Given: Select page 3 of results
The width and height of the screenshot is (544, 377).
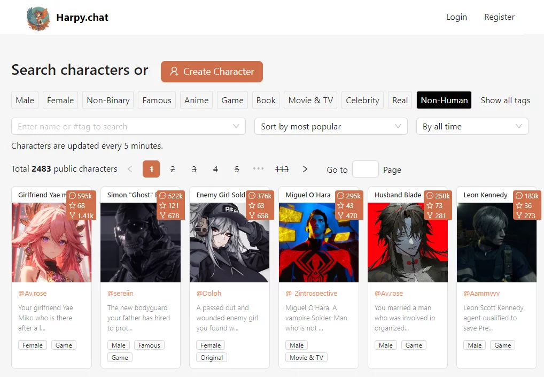Looking at the screenshot, I should 194,169.
